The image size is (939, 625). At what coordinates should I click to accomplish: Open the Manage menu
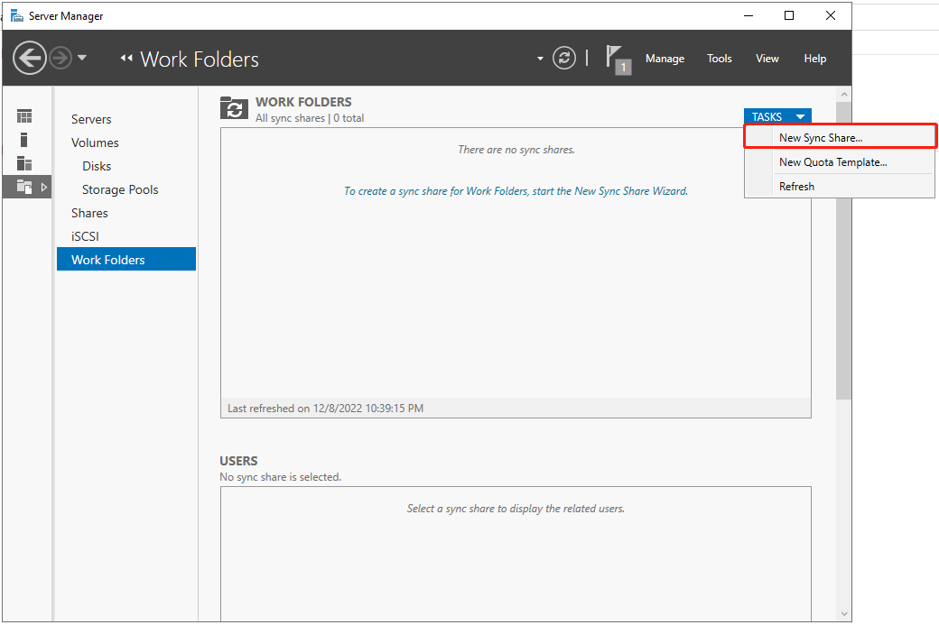pyautogui.click(x=665, y=59)
